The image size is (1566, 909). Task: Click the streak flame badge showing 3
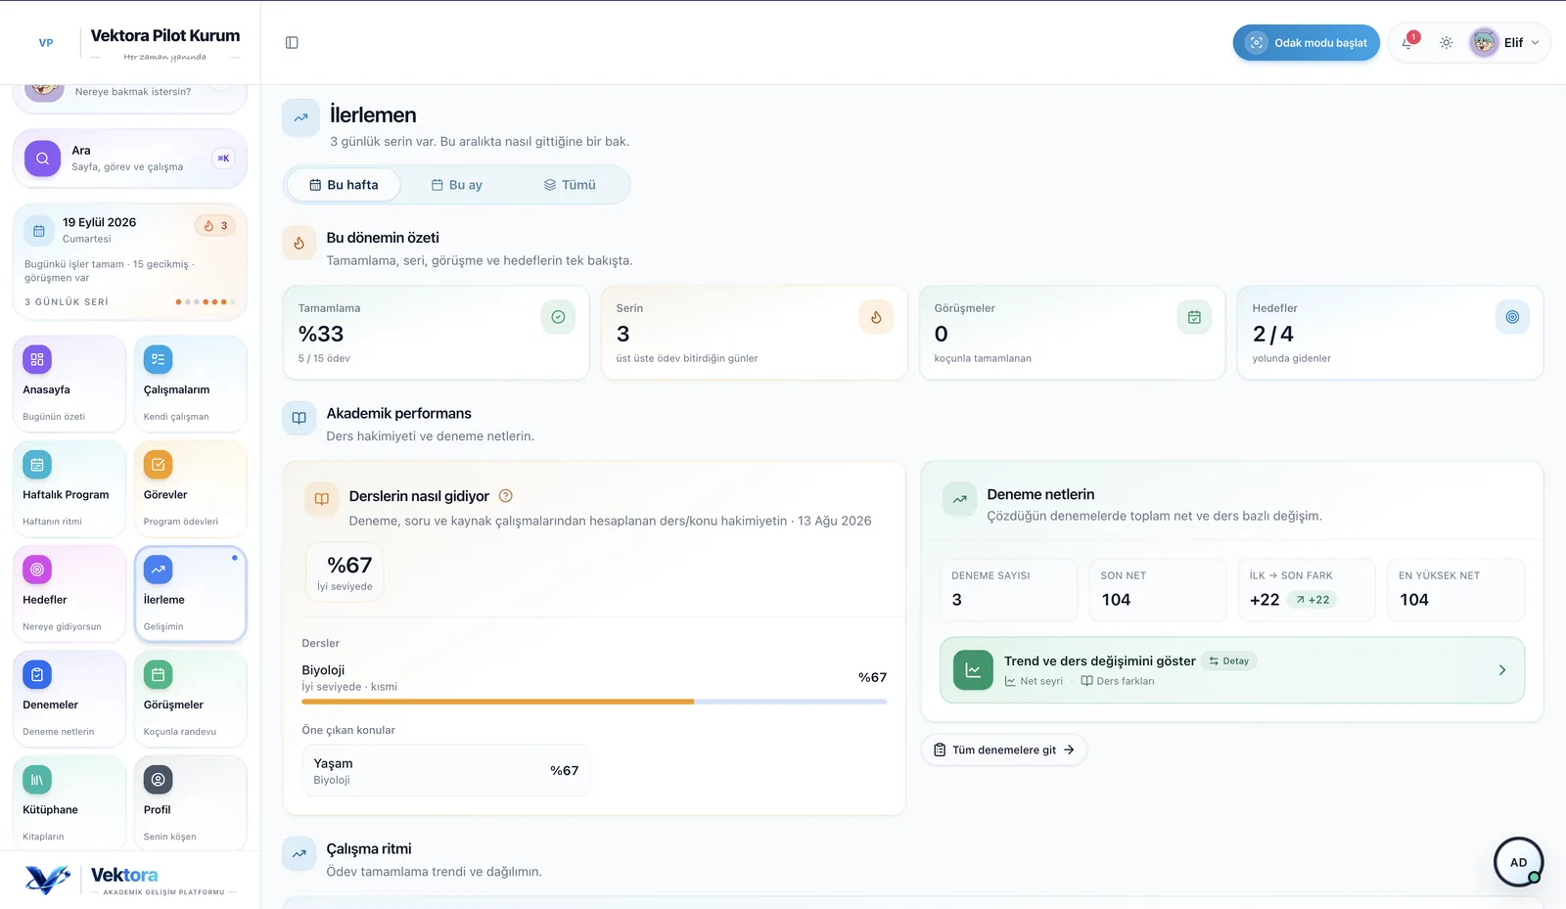pyautogui.click(x=215, y=226)
